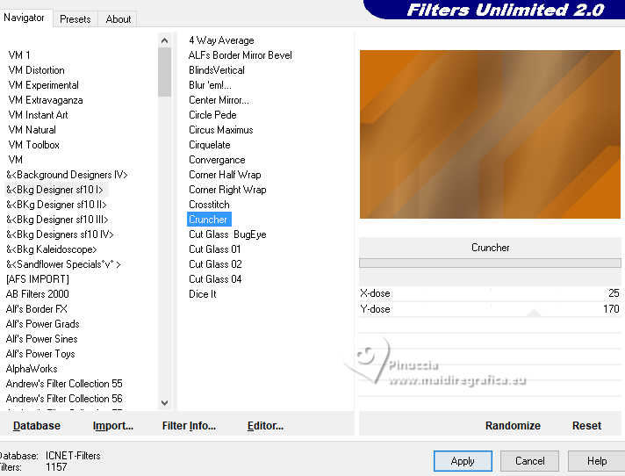Choose the Corner Half Wrap filter
This screenshot has width=625, height=476.
point(225,175)
